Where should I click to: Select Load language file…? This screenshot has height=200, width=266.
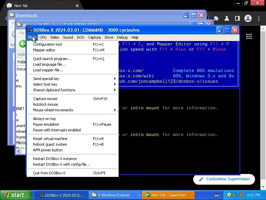tap(72, 64)
